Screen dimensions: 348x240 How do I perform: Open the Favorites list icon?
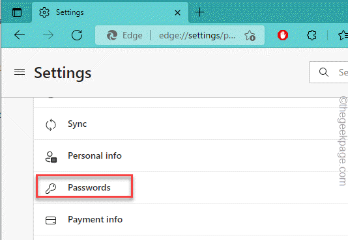coord(343,35)
